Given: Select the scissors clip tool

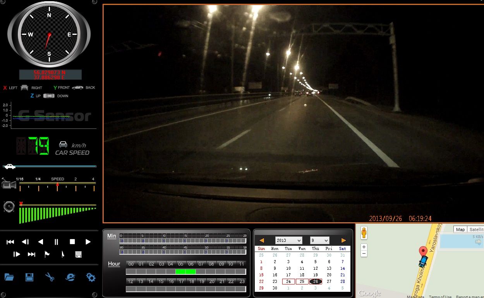Looking at the screenshot, I should [50, 277].
